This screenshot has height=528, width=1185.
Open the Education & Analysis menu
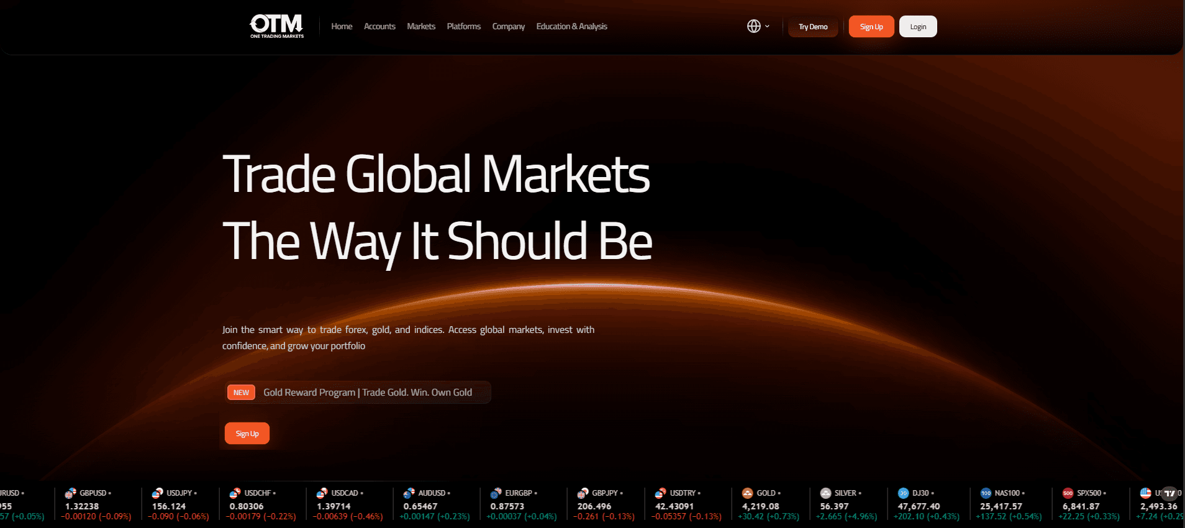[572, 27]
